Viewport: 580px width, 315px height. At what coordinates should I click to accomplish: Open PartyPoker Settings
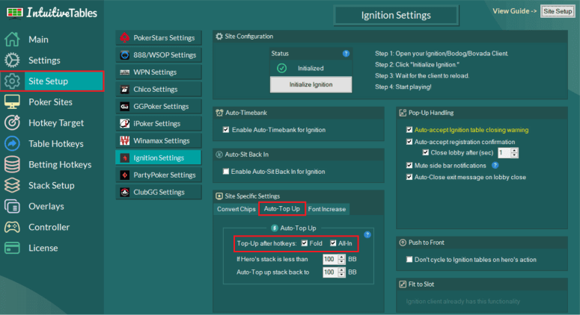(x=159, y=175)
